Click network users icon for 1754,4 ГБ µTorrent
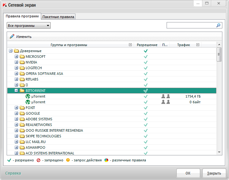Image resolution: width=229 pixels, height=180 pixels. coord(166,96)
